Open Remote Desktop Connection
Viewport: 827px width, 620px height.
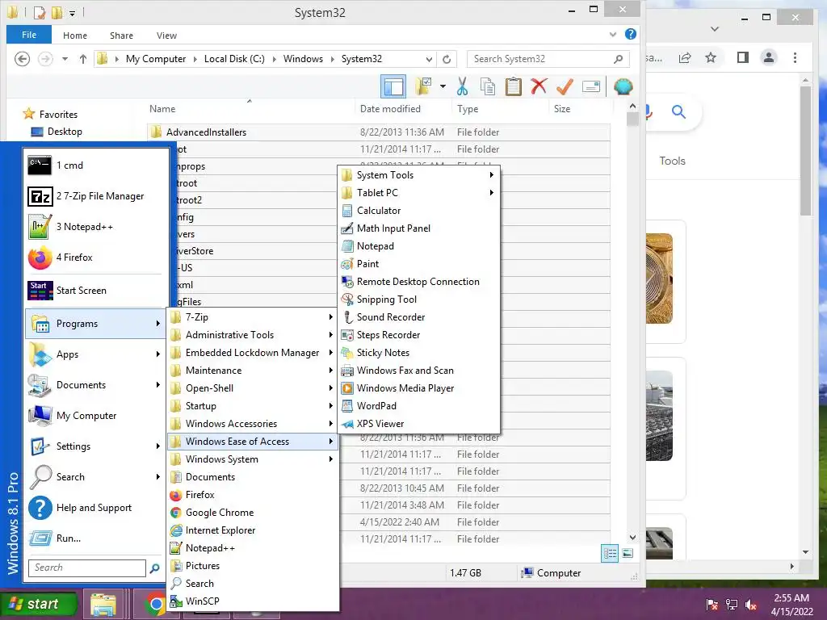(419, 282)
